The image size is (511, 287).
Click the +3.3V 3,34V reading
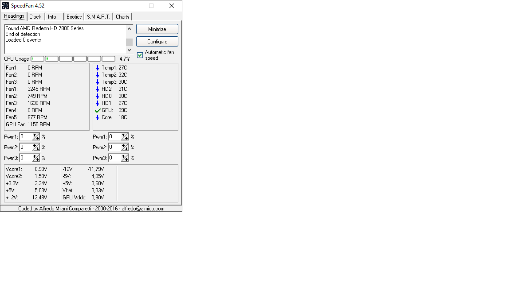27,183
